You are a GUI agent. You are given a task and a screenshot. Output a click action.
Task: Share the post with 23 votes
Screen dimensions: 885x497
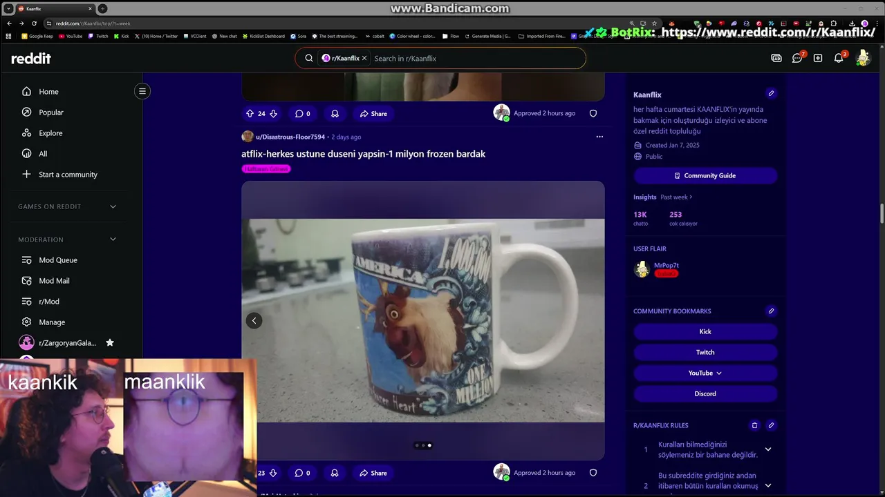pyautogui.click(x=373, y=474)
